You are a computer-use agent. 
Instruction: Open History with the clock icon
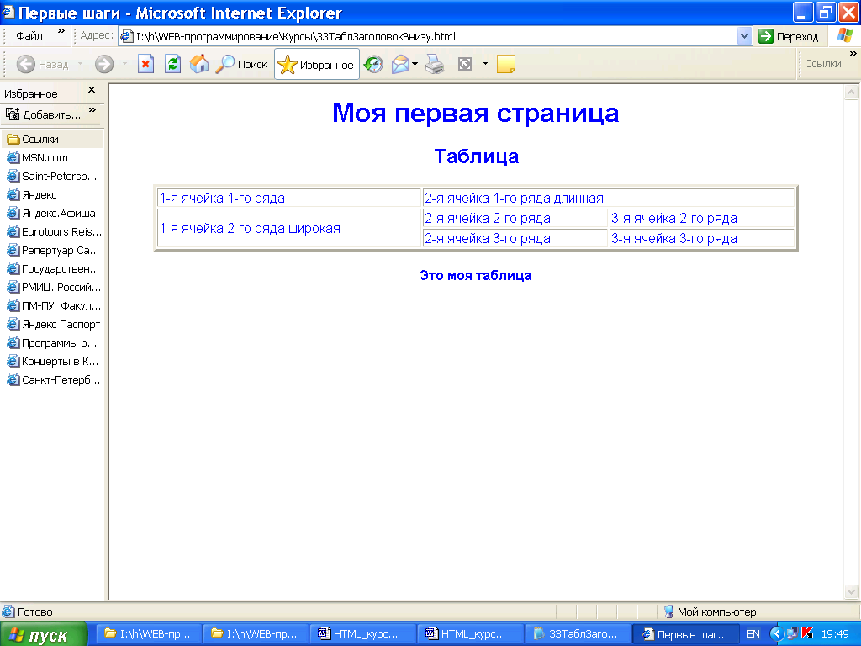373,64
